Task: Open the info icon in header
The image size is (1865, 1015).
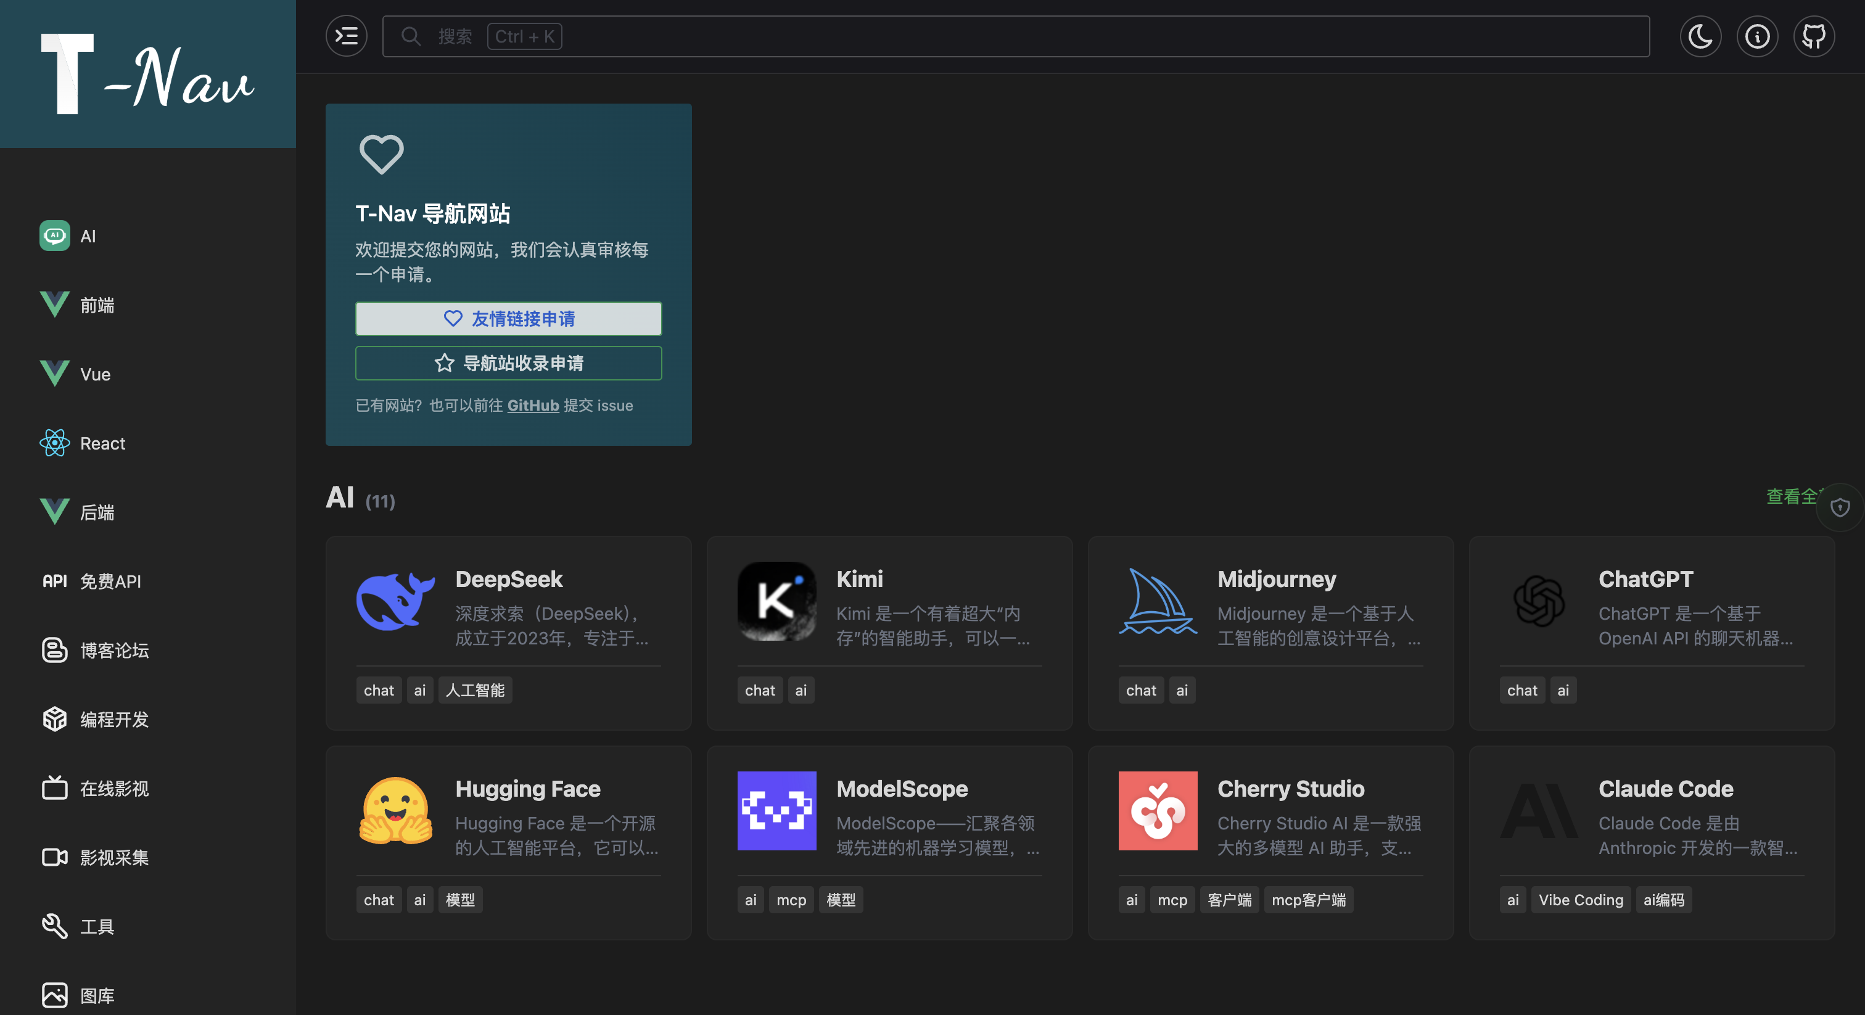Action: pos(1757,36)
